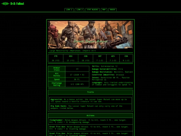Open the MAP tab
Image resolution: width=181 pixels, height=136 pixels.
pyautogui.click(x=104, y=10)
